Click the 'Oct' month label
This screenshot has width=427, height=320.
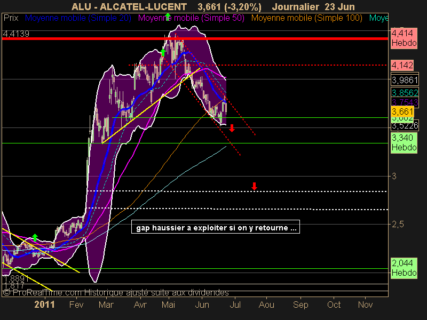coord(334,305)
